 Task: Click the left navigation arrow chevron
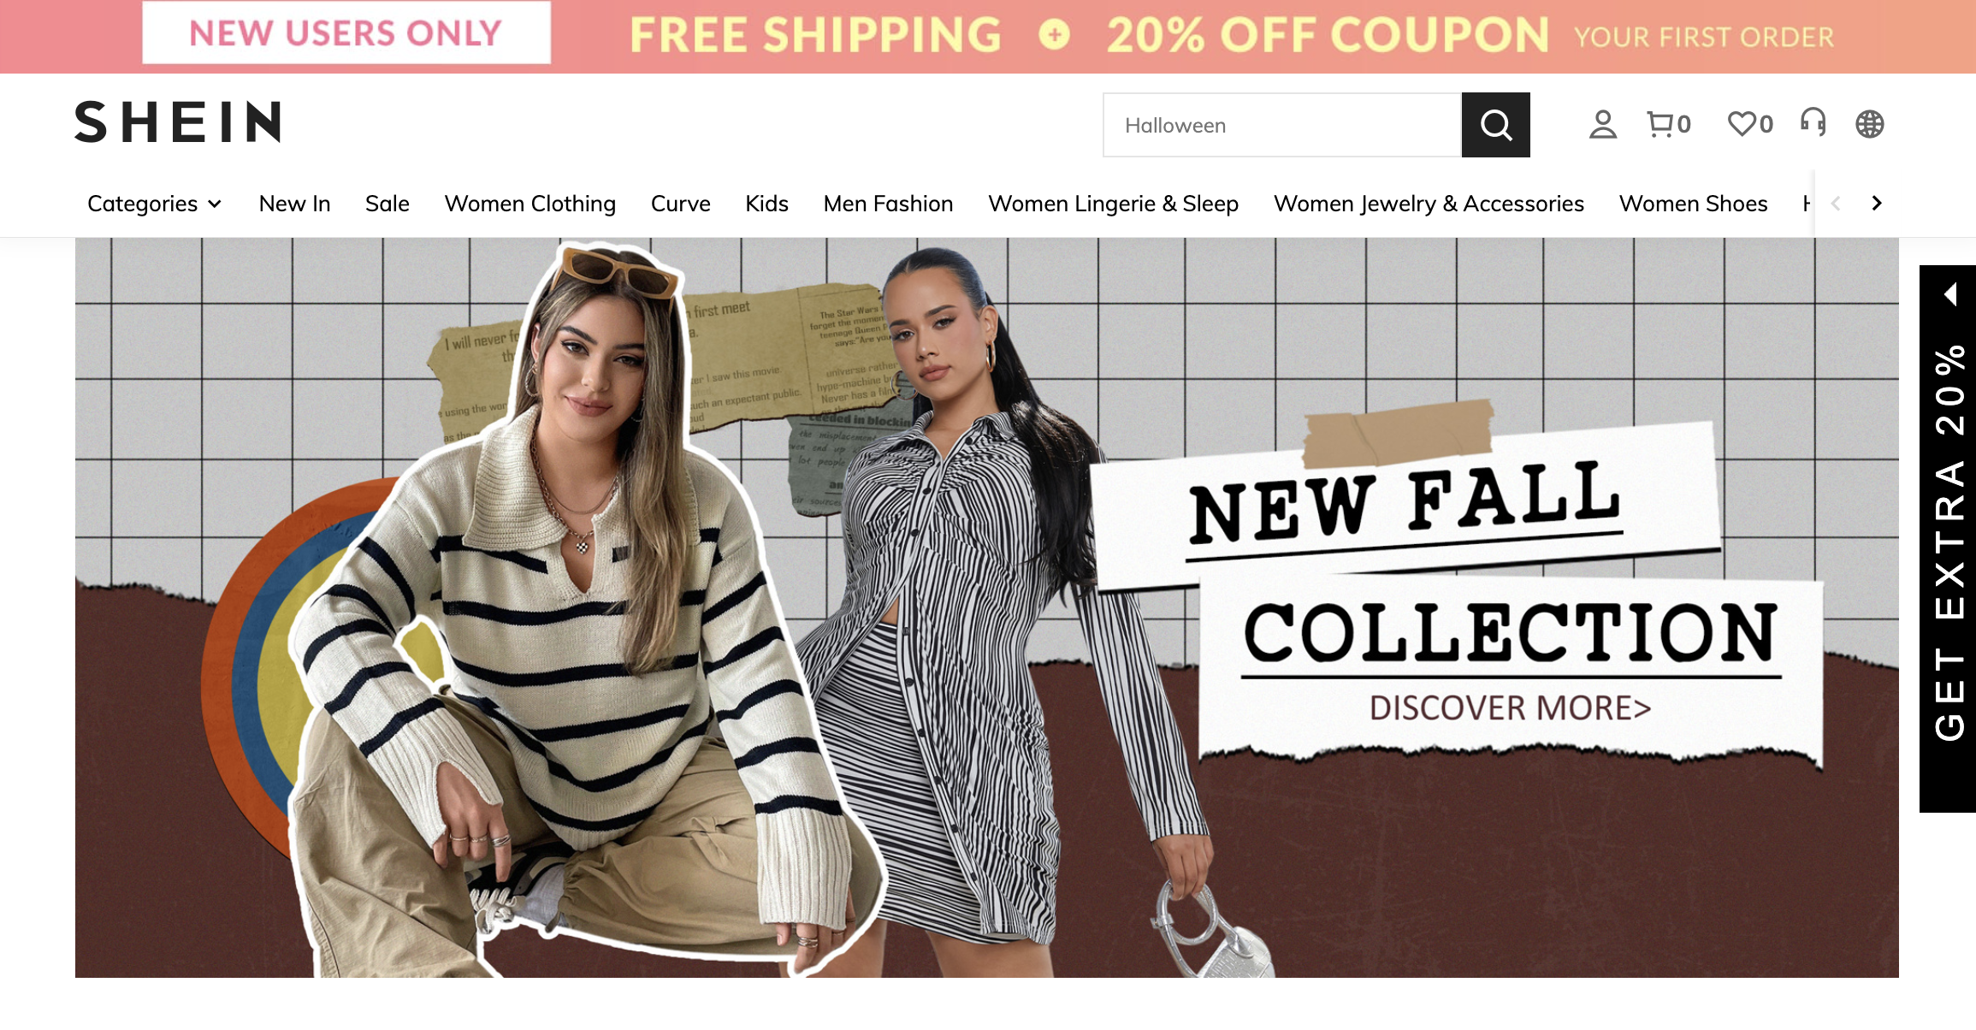point(1836,204)
